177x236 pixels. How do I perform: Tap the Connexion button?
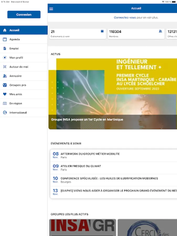click(x=24, y=14)
